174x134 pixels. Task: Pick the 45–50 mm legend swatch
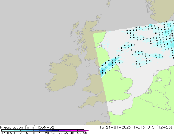pyautogui.click(x=81, y=130)
